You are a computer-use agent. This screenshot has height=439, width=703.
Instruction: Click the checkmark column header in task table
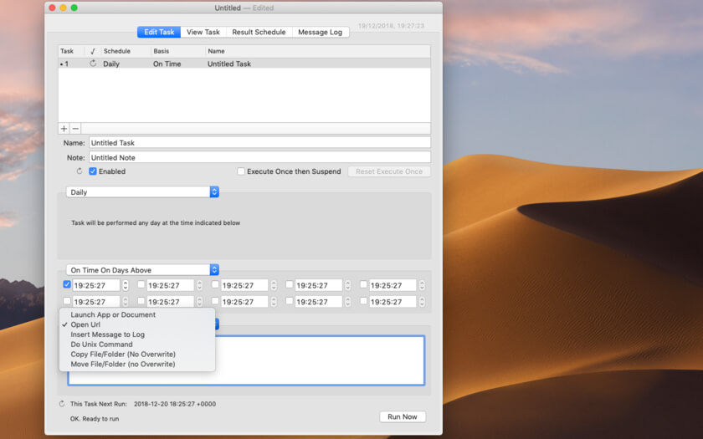[93, 51]
